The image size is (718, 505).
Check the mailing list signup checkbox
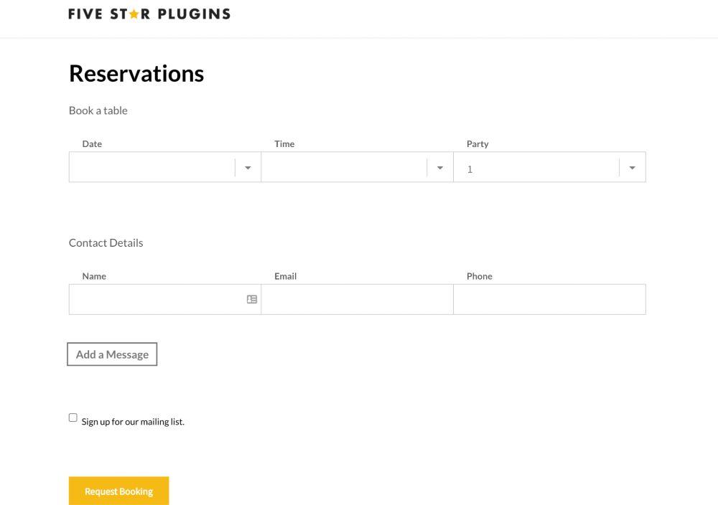click(73, 417)
